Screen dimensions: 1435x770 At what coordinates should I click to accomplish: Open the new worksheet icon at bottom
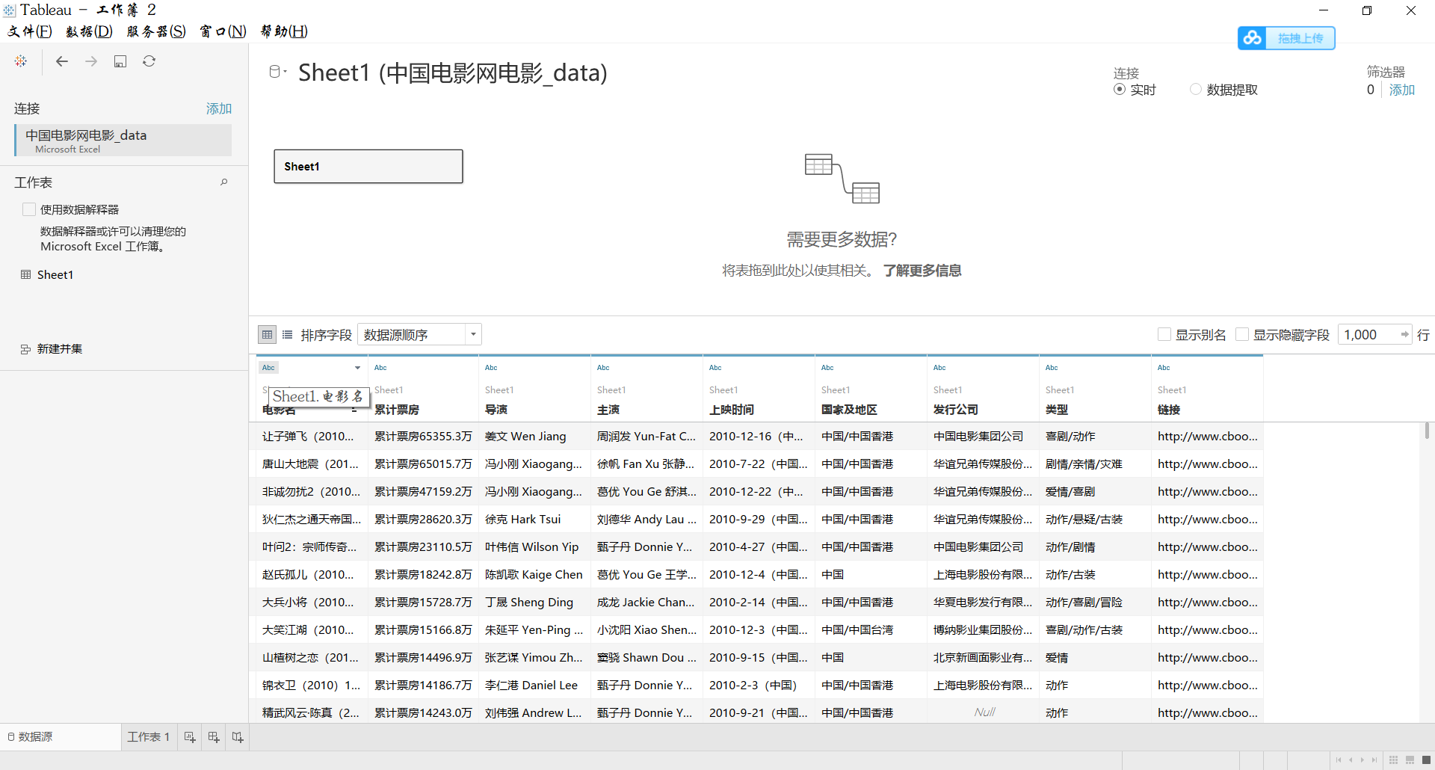189,736
